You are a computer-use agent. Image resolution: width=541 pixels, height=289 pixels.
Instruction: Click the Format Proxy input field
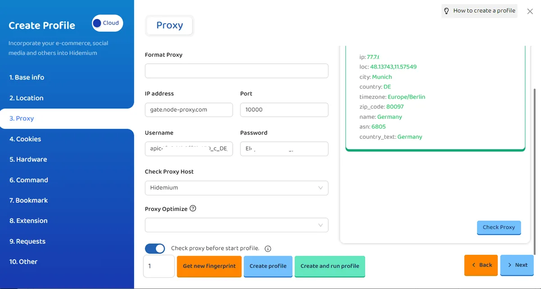(x=237, y=71)
